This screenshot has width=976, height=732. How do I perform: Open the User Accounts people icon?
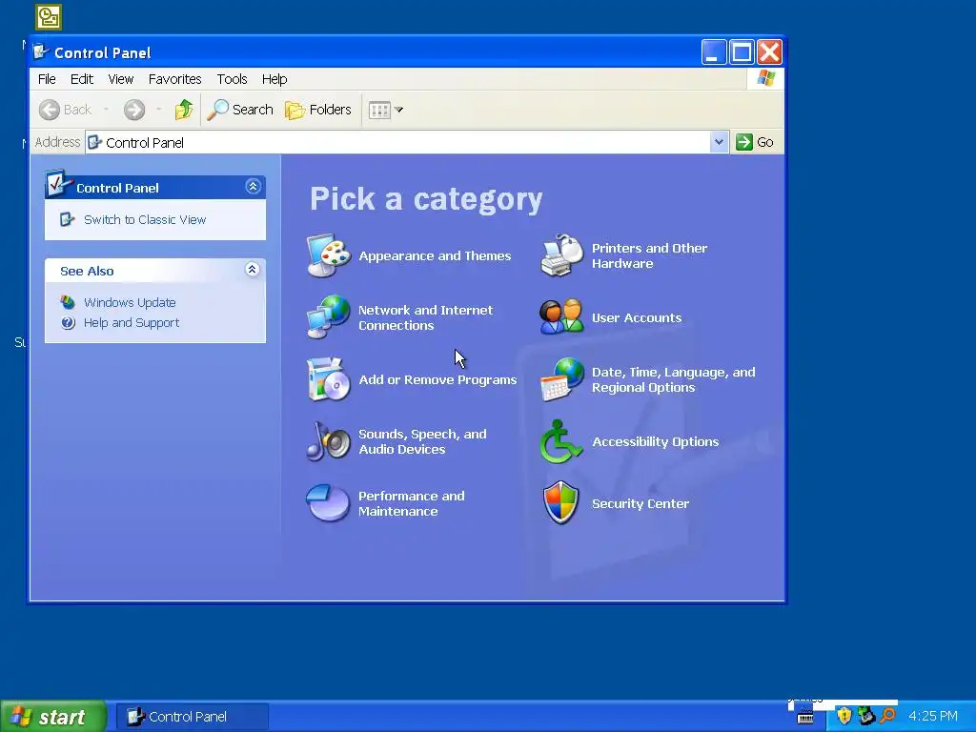click(561, 316)
